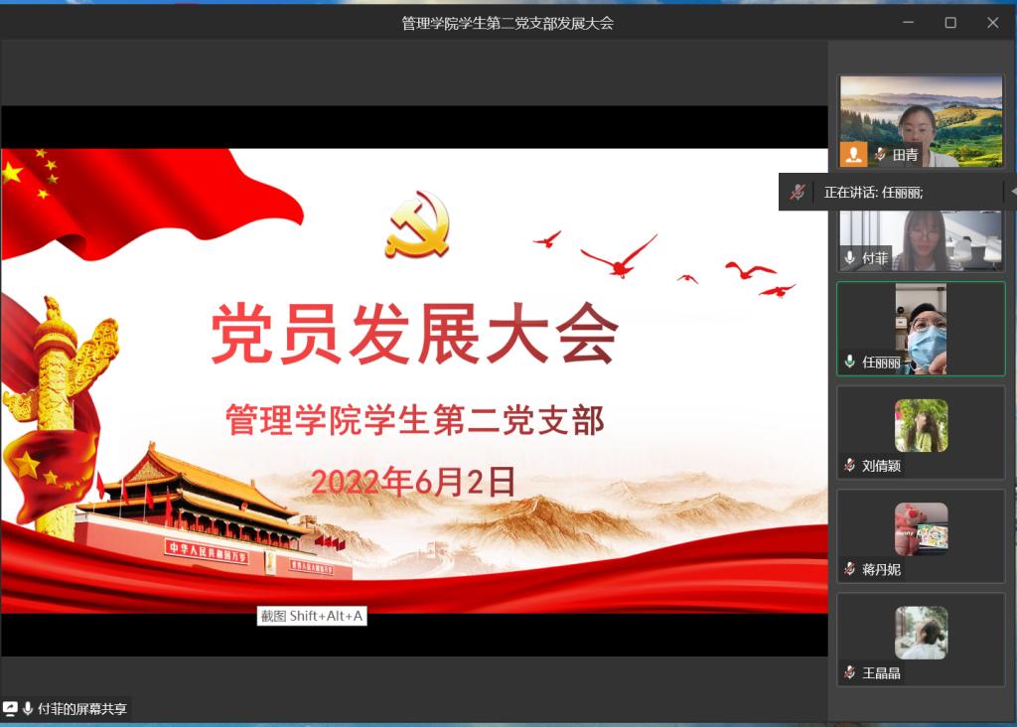Image resolution: width=1017 pixels, height=727 pixels.
Task: Maximize the meeting window
Action: pyautogui.click(x=950, y=22)
